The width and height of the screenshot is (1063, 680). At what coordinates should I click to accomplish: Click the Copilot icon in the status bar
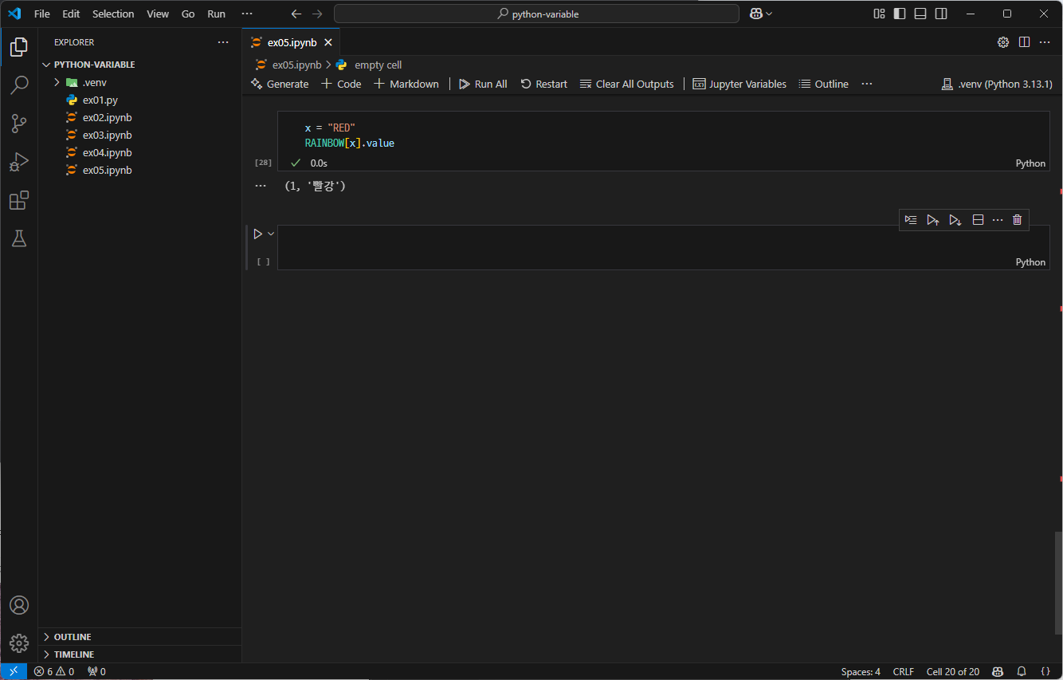coord(998,671)
